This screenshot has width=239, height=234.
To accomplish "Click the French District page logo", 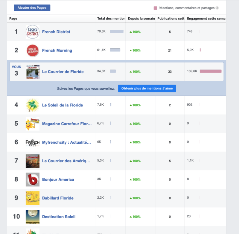I will pos(33,32).
